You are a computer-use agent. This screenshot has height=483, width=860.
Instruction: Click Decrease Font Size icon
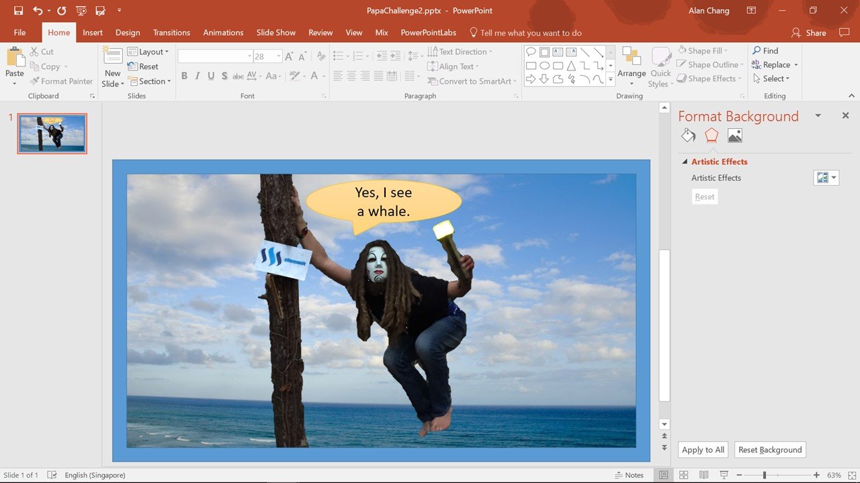click(x=302, y=56)
